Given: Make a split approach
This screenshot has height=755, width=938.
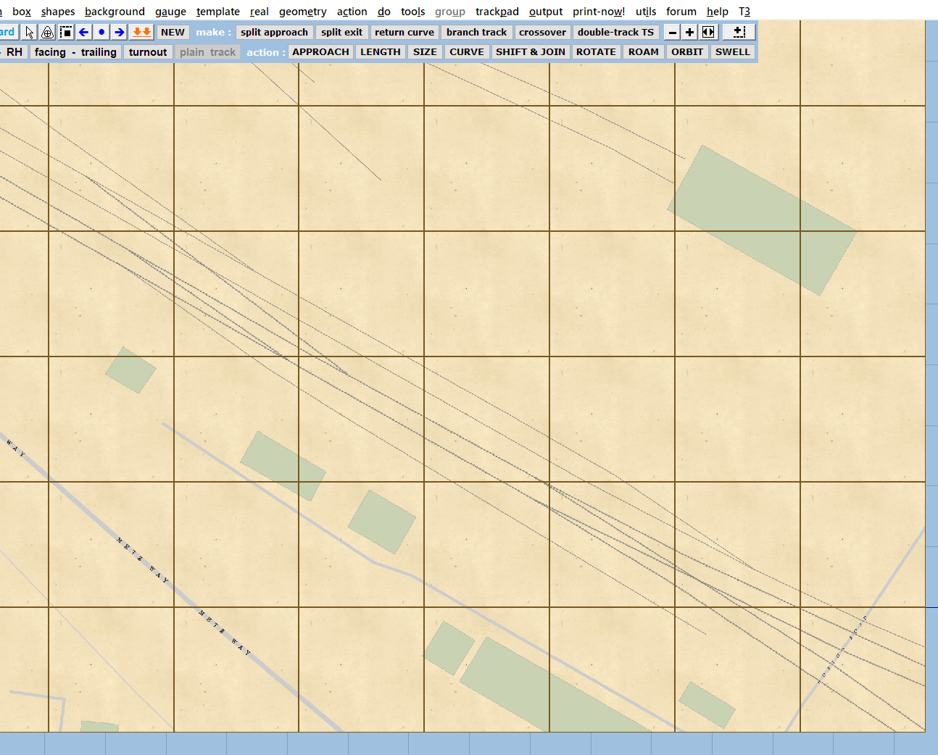Looking at the screenshot, I should tap(274, 32).
